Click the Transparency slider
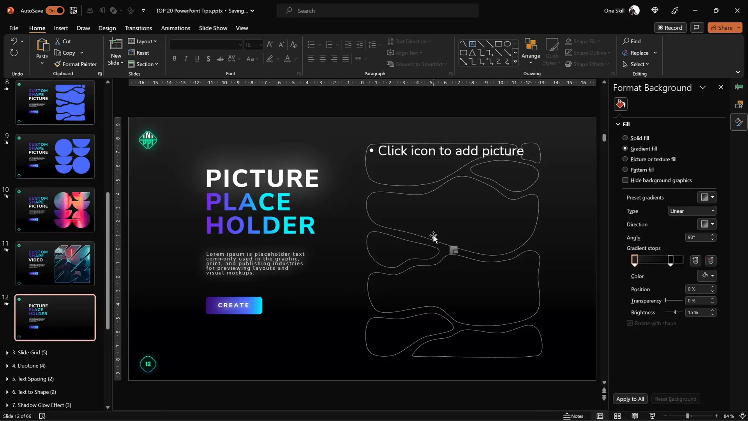Screen dimensions: 748x421 tap(674, 301)
